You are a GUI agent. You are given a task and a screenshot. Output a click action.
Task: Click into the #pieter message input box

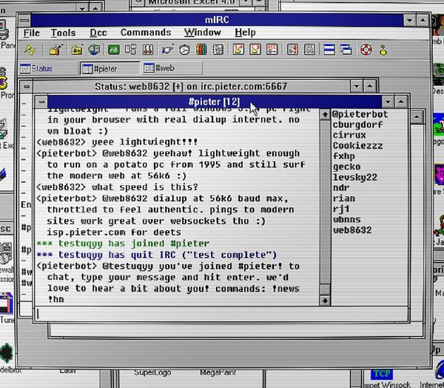221,313
